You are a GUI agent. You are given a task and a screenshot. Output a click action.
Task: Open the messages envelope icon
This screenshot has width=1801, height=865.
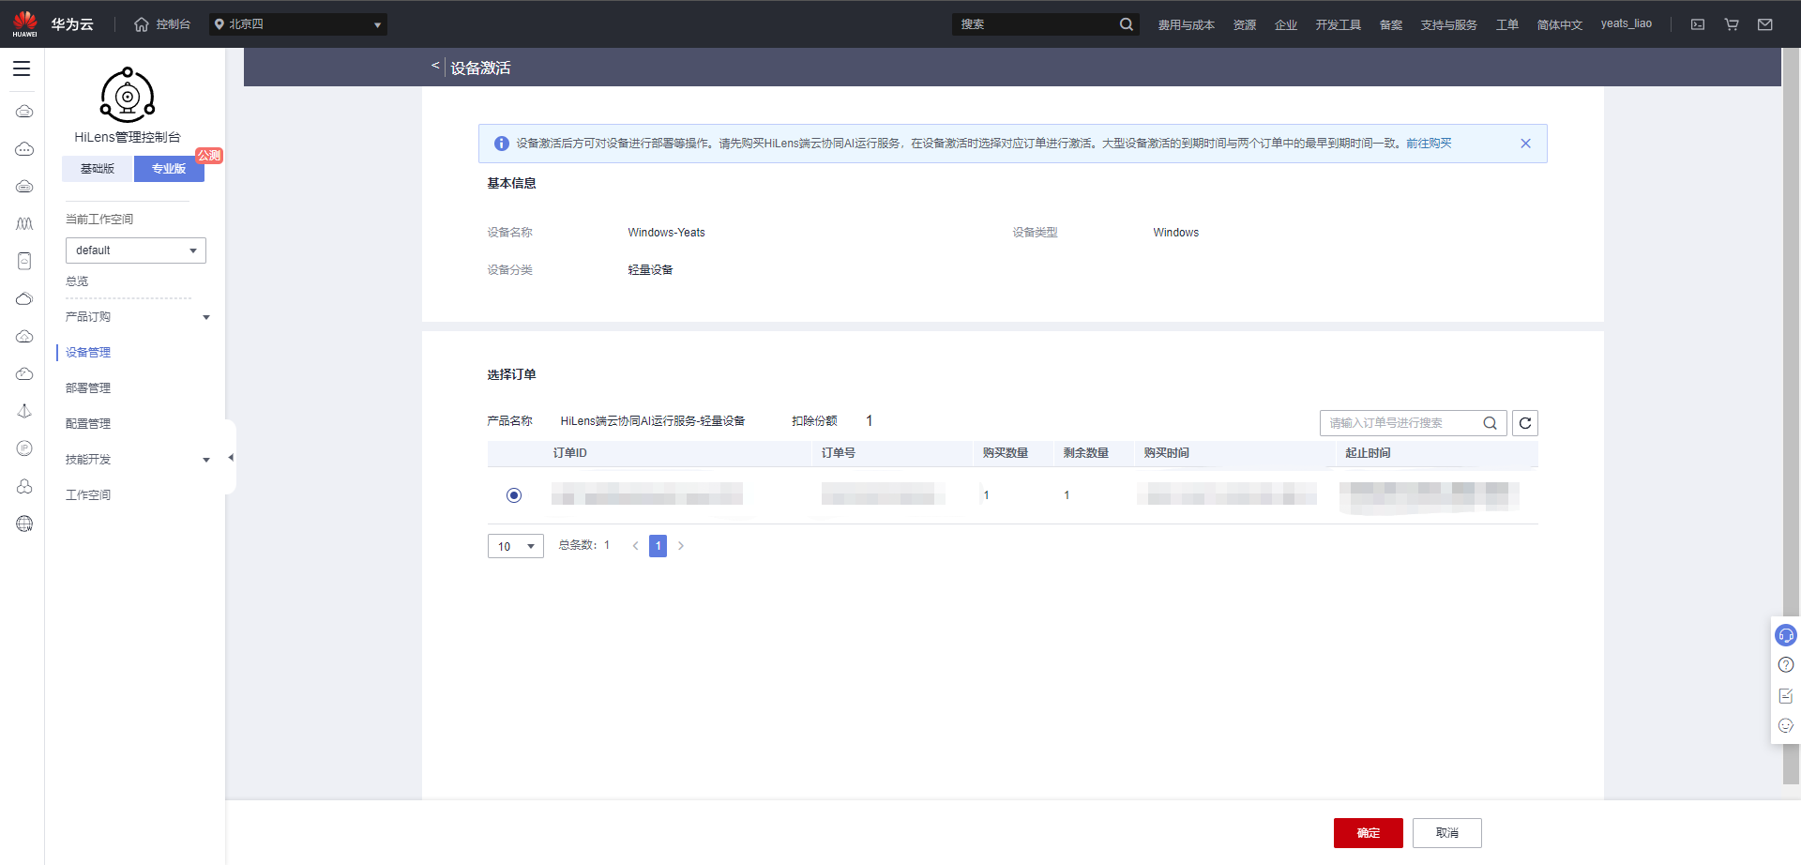[1765, 24]
